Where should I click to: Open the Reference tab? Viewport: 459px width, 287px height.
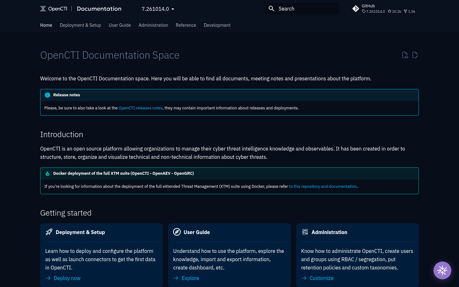pyautogui.click(x=186, y=25)
